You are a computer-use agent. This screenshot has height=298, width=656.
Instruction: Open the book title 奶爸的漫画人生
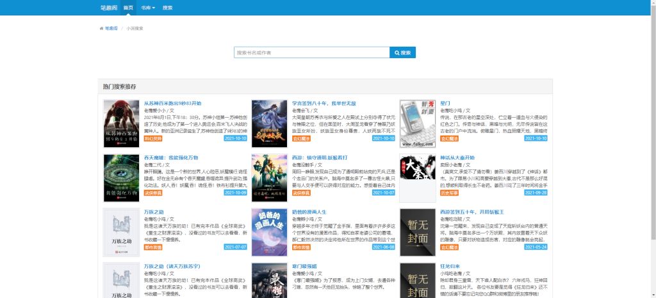[309, 212]
